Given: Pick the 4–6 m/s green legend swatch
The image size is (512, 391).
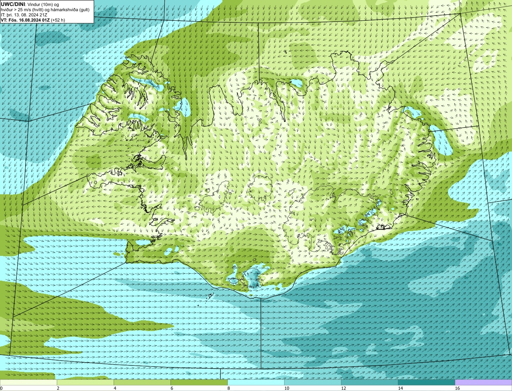Looking at the screenshot, I should pyautogui.click(x=142, y=383).
